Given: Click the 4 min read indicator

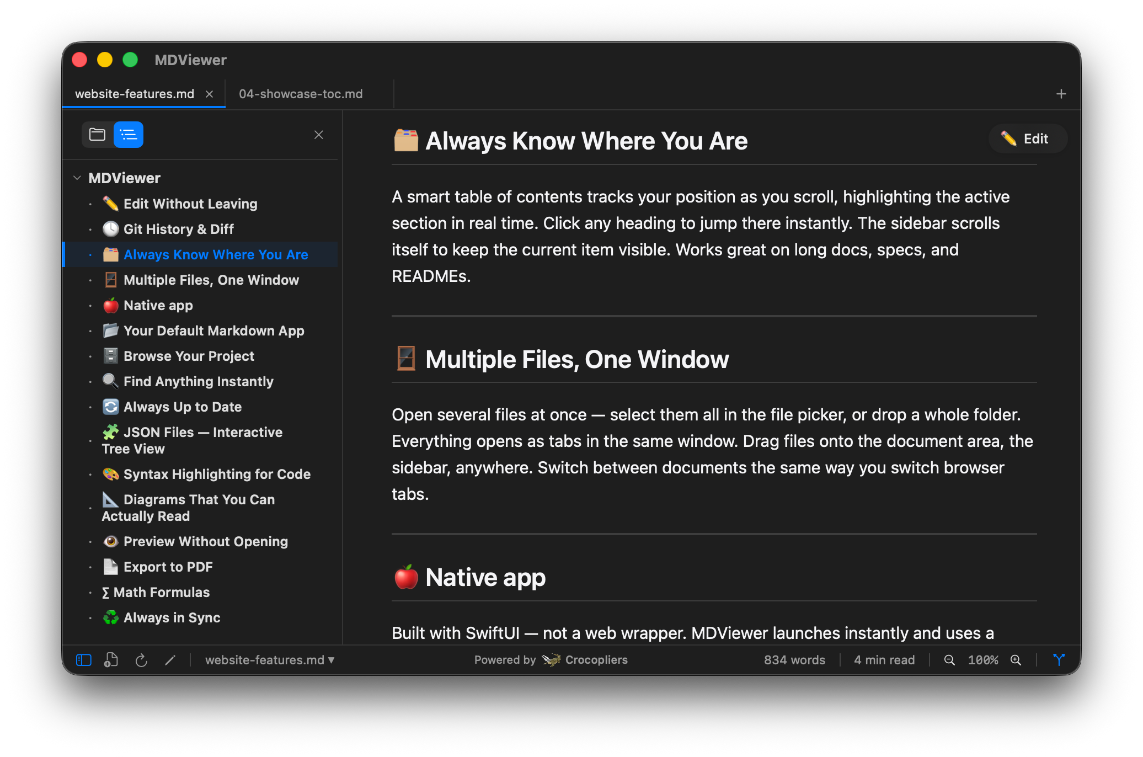Looking at the screenshot, I should 884,660.
